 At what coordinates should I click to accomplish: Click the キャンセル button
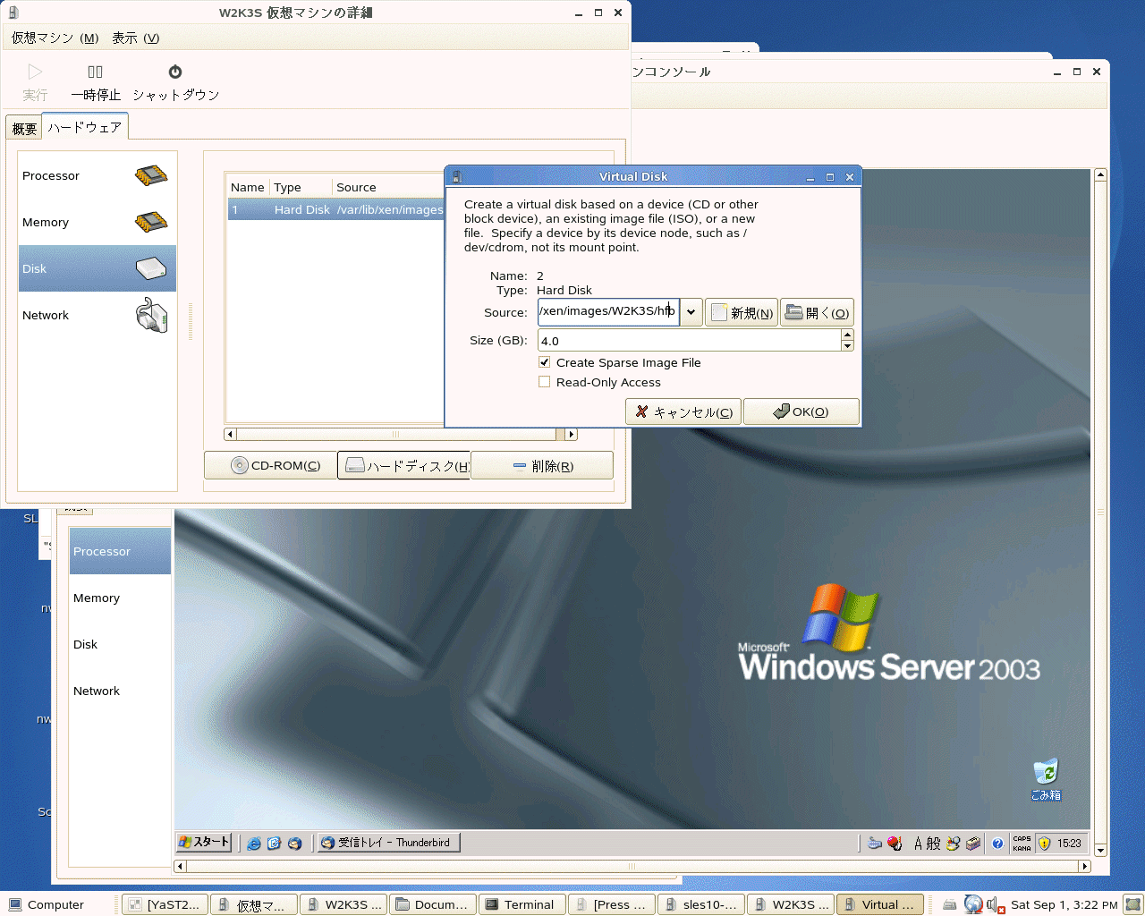pyautogui.click(x=683, y=411)
